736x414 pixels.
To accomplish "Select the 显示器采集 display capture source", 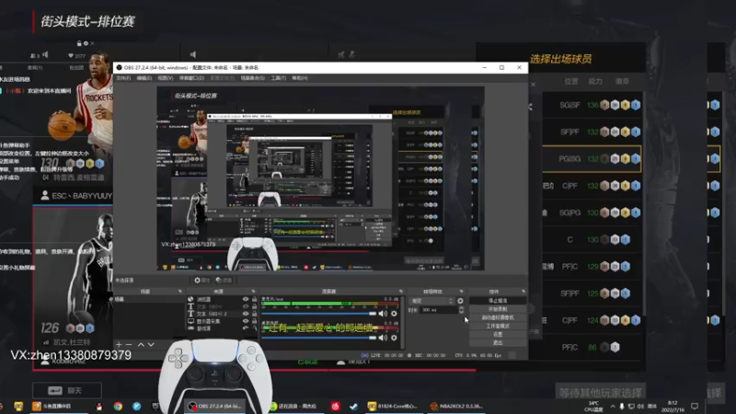I will (x=222, y=321).
